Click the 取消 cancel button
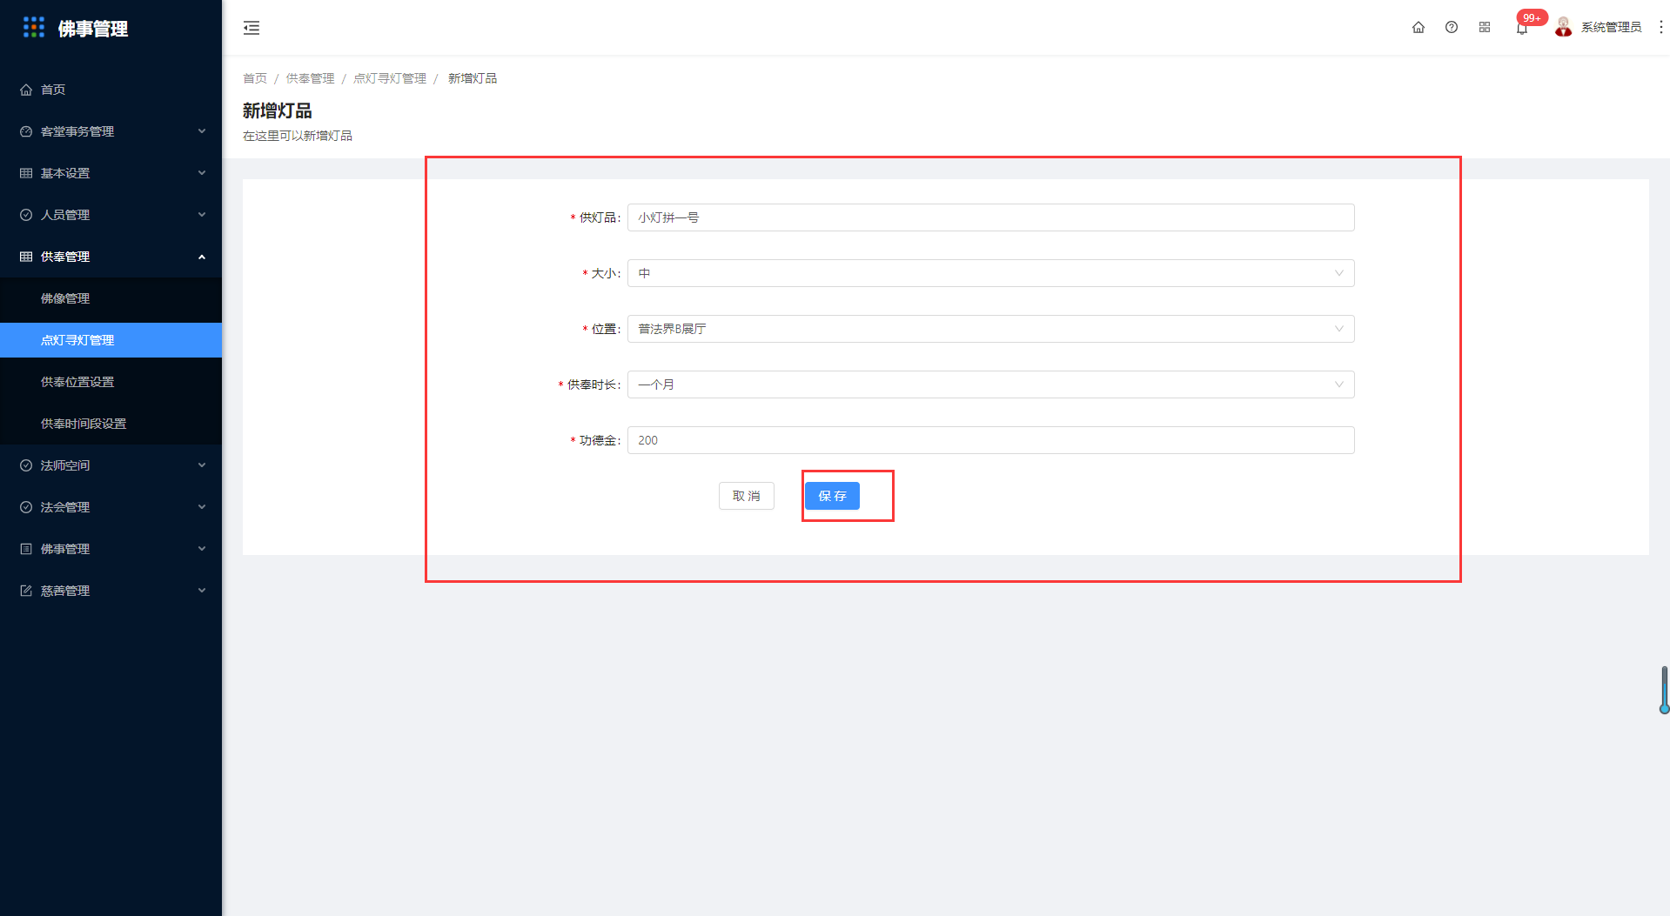Screen dimensions: 1670x916 click(747, 496)
